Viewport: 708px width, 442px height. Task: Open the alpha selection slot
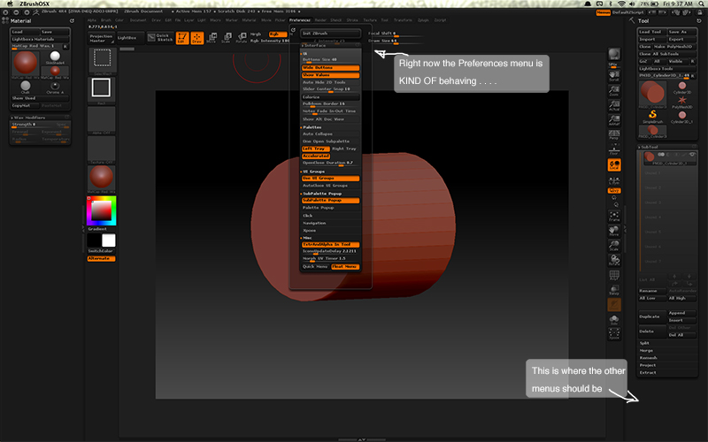click(x=101, y=120)
